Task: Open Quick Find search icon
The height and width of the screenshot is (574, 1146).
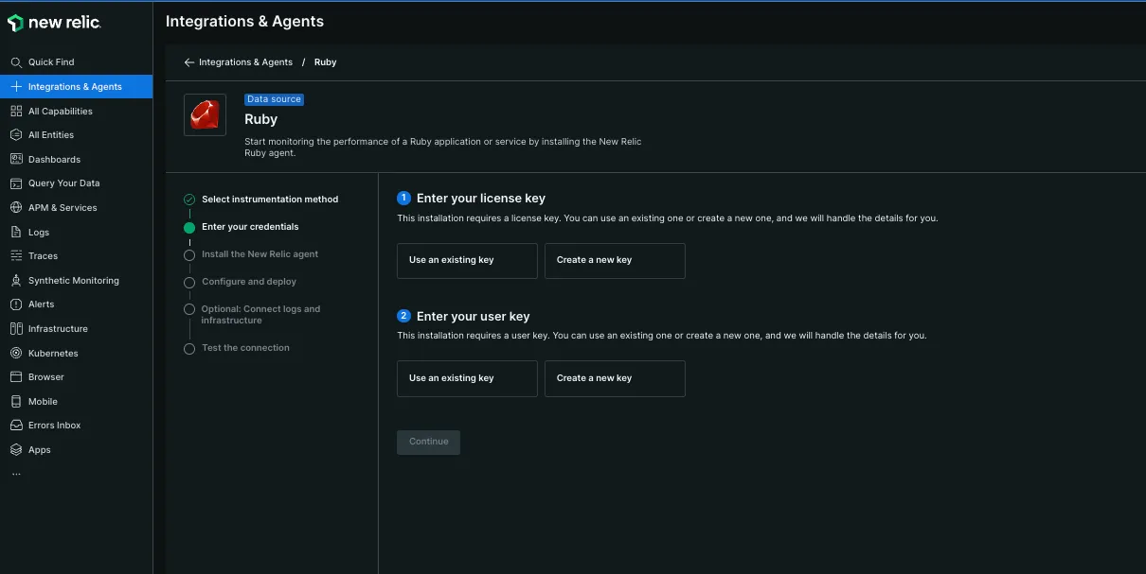Action: point(16,62)
